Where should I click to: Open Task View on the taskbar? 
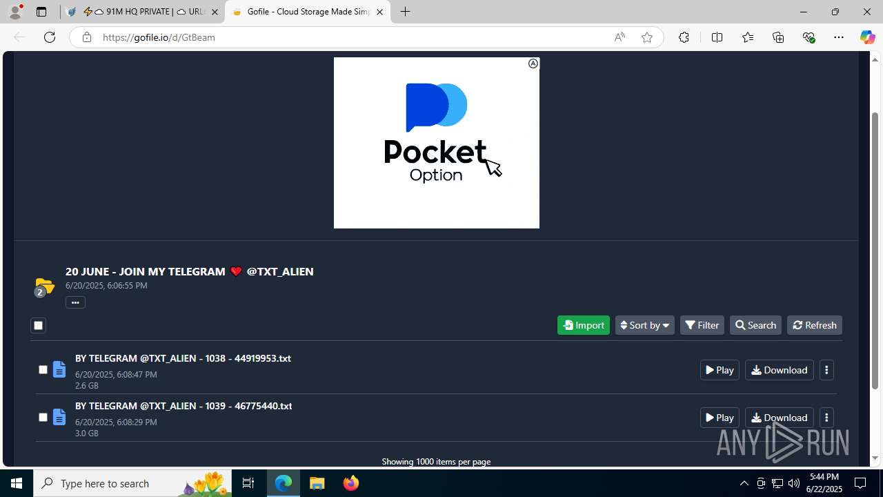(248, 483)
